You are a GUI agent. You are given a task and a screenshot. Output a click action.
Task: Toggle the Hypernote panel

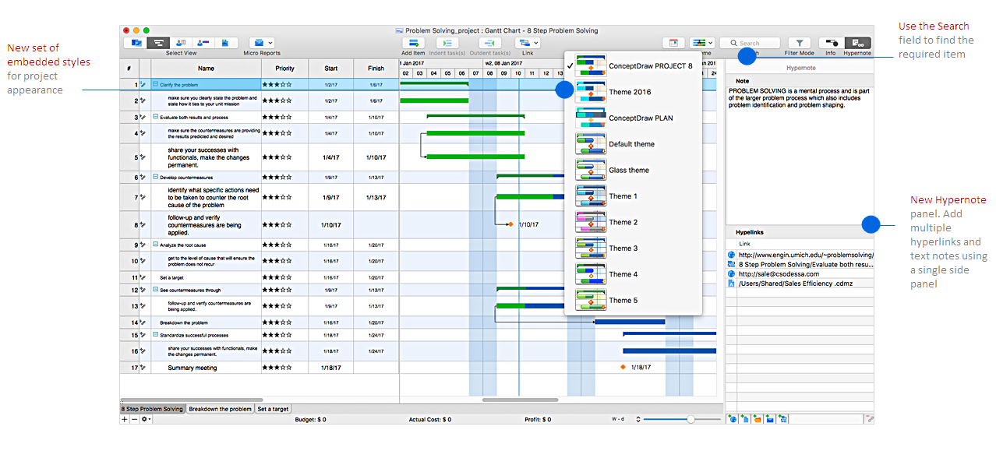click(857, 43)
